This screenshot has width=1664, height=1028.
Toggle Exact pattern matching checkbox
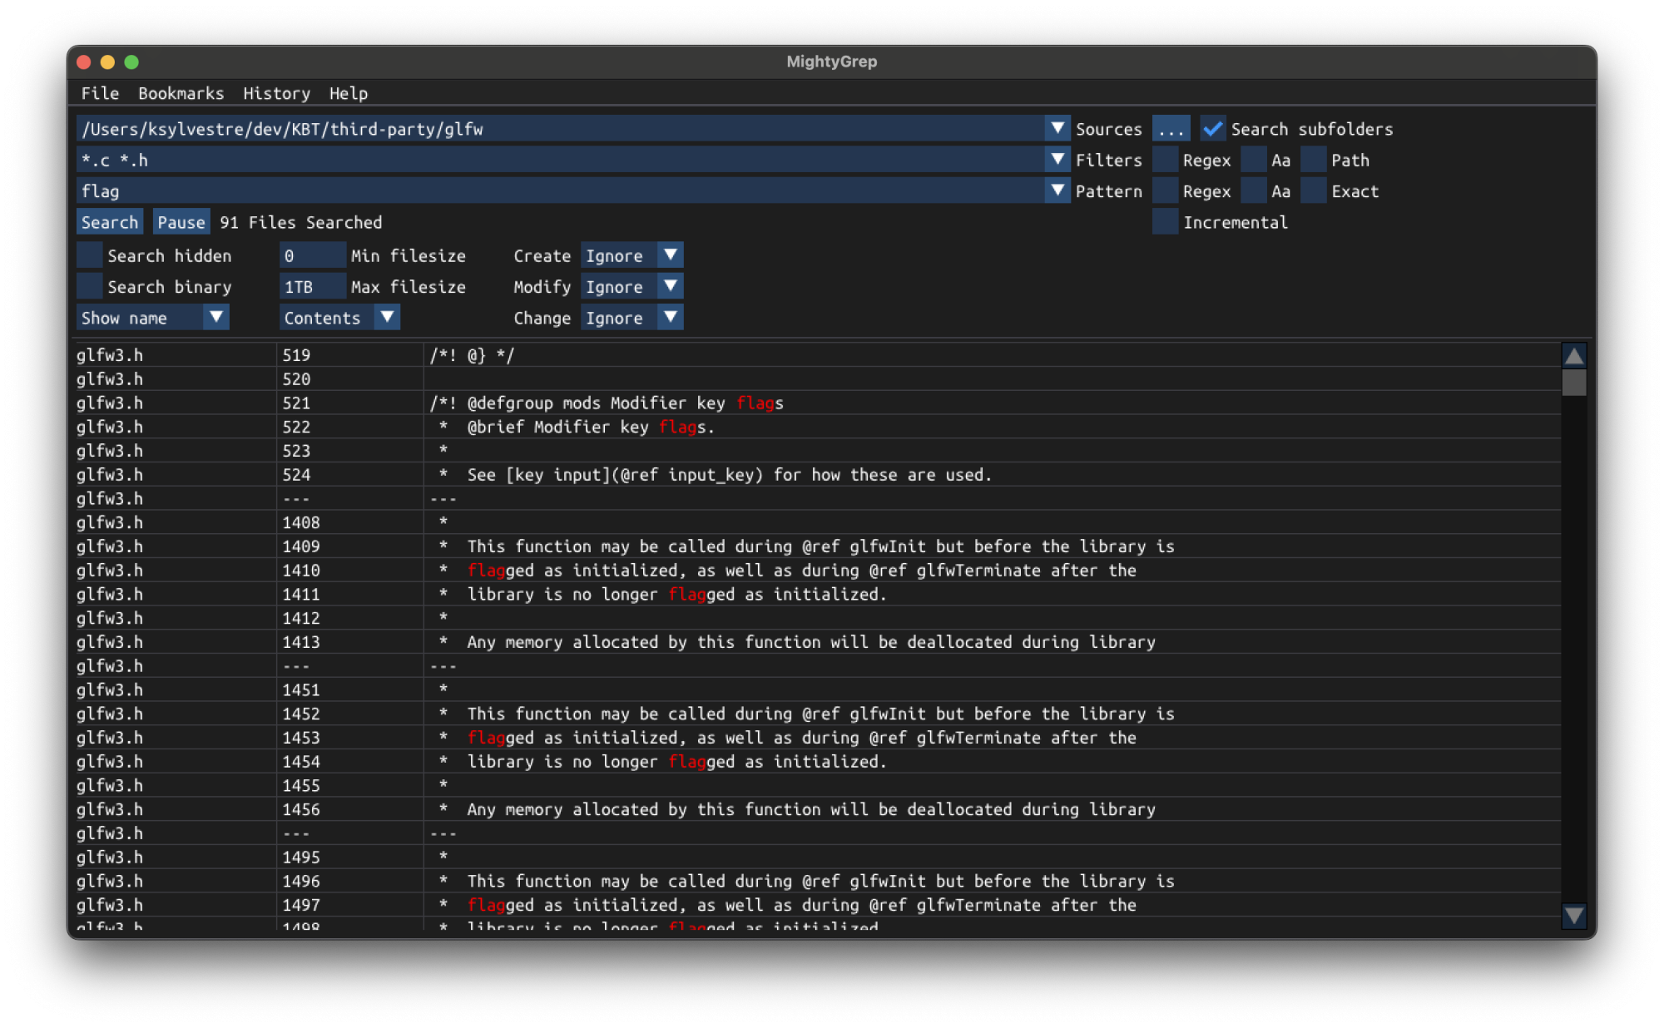[x=1314, y=191]
